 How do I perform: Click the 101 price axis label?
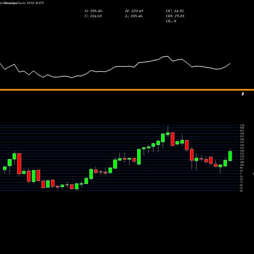pyautogui.click(x=242, y=165)
